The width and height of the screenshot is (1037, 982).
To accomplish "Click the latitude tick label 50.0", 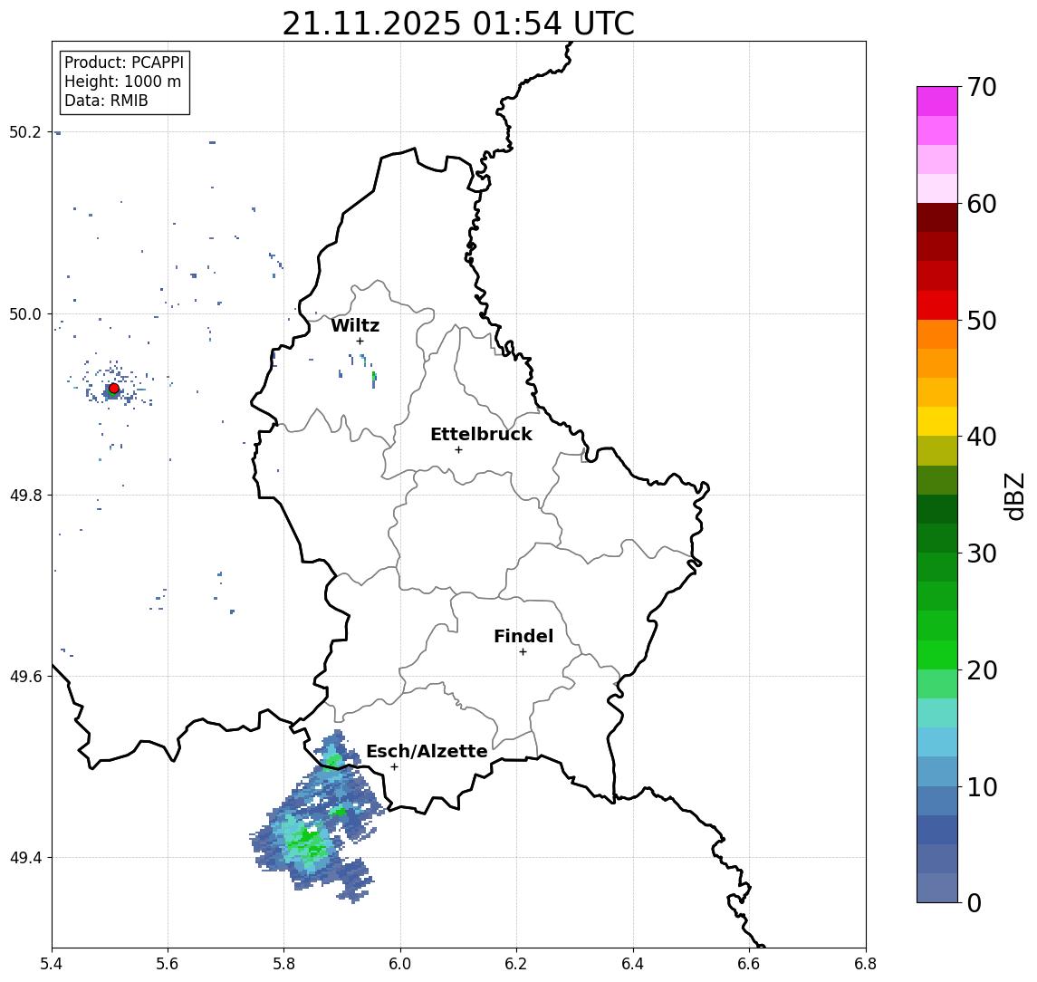I will click(x=25, y=313).
